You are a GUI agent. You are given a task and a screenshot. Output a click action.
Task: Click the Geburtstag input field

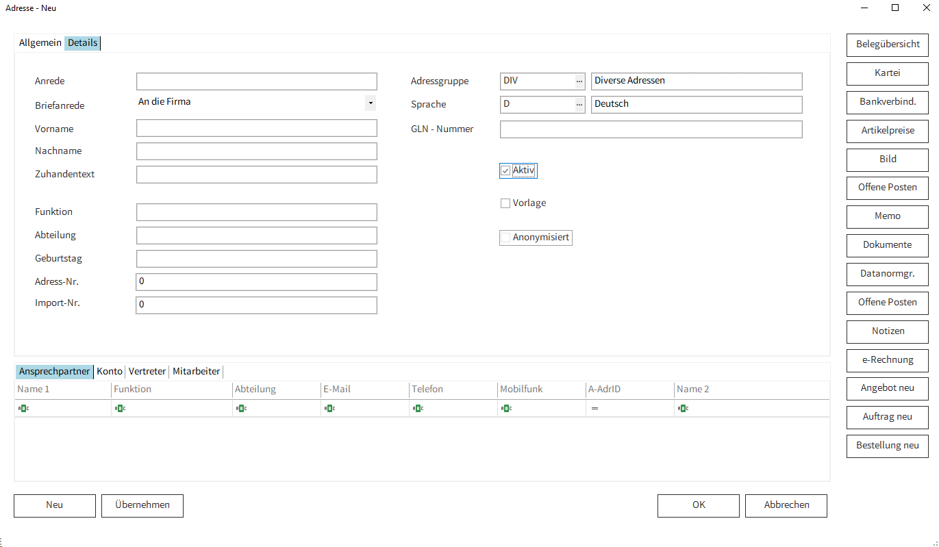pos(256,259)
